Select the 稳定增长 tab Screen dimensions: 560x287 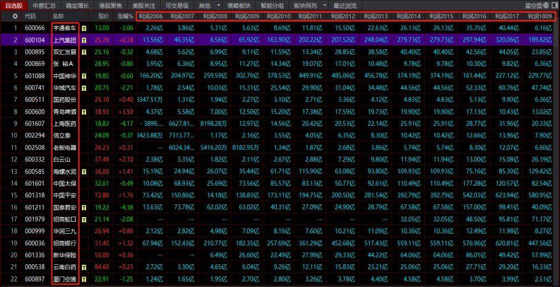pyautogui.click(x=77, y=6)
